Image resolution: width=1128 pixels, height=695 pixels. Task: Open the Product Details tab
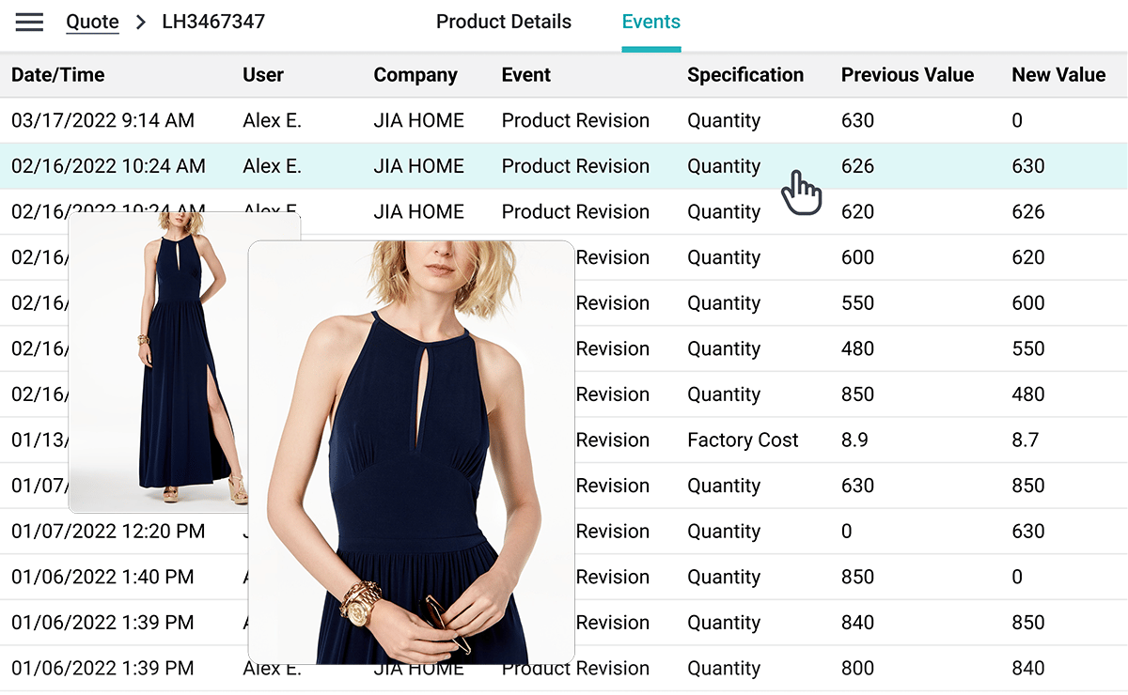[x=503, y=22]
